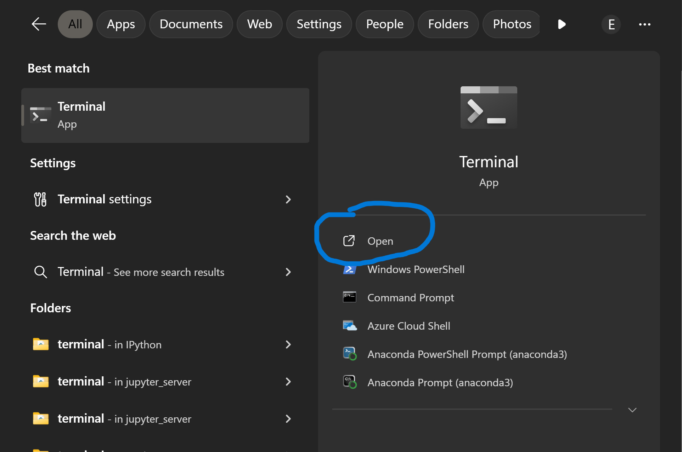The width and height of the screenshot is (682, 452).
Task: Switch to the Apps filter tab
Action: 121,24
